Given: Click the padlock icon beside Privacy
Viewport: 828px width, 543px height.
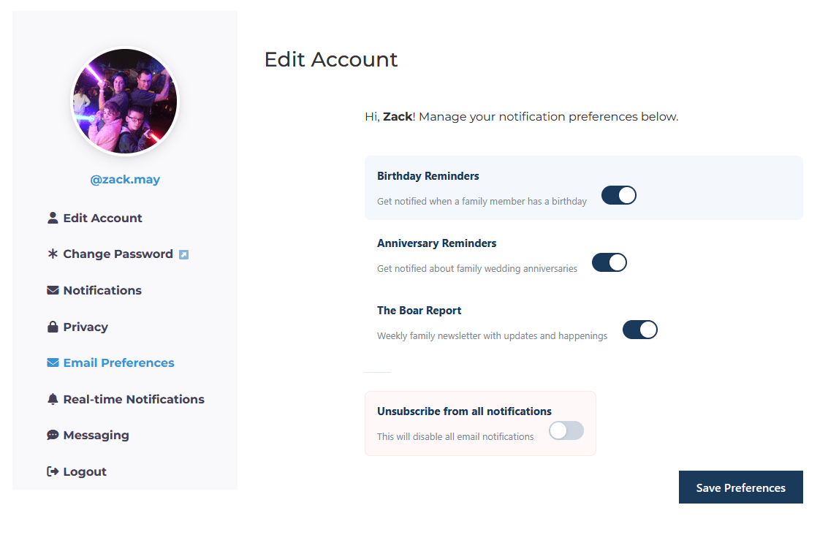Looking at the screenshot, I should (x=53, y=327).
